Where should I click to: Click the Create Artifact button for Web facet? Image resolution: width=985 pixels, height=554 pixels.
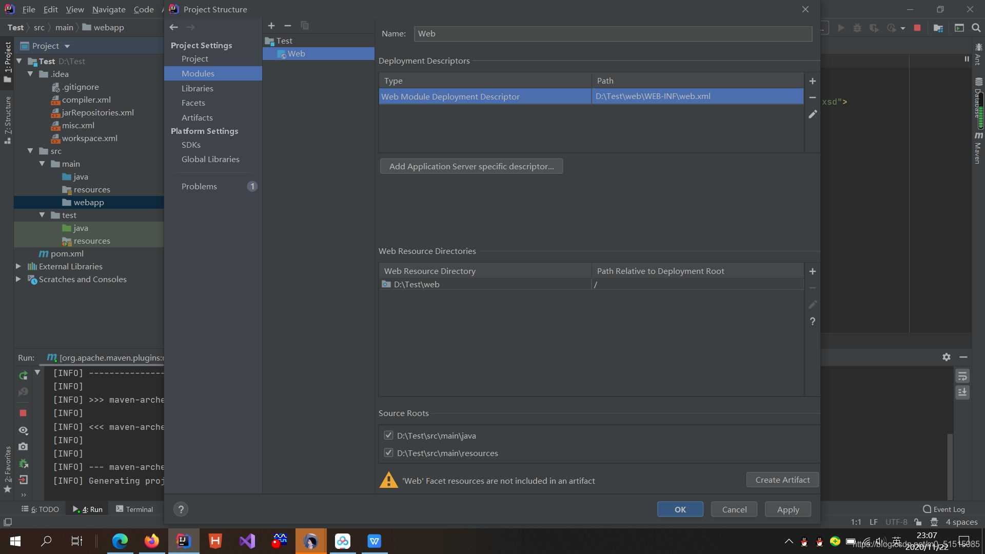tap(783, 480)
